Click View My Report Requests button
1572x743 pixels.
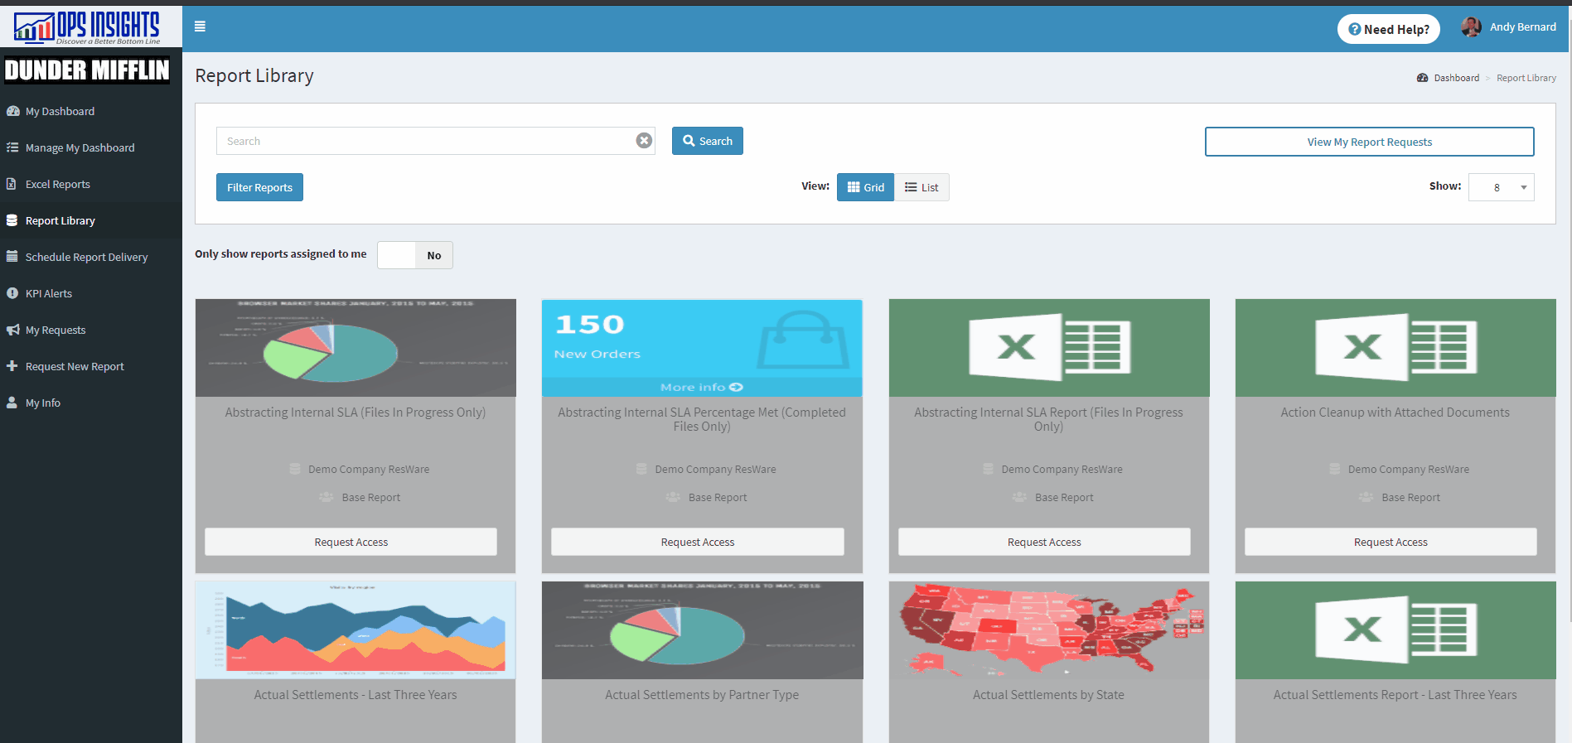(x=1369, y=142)
